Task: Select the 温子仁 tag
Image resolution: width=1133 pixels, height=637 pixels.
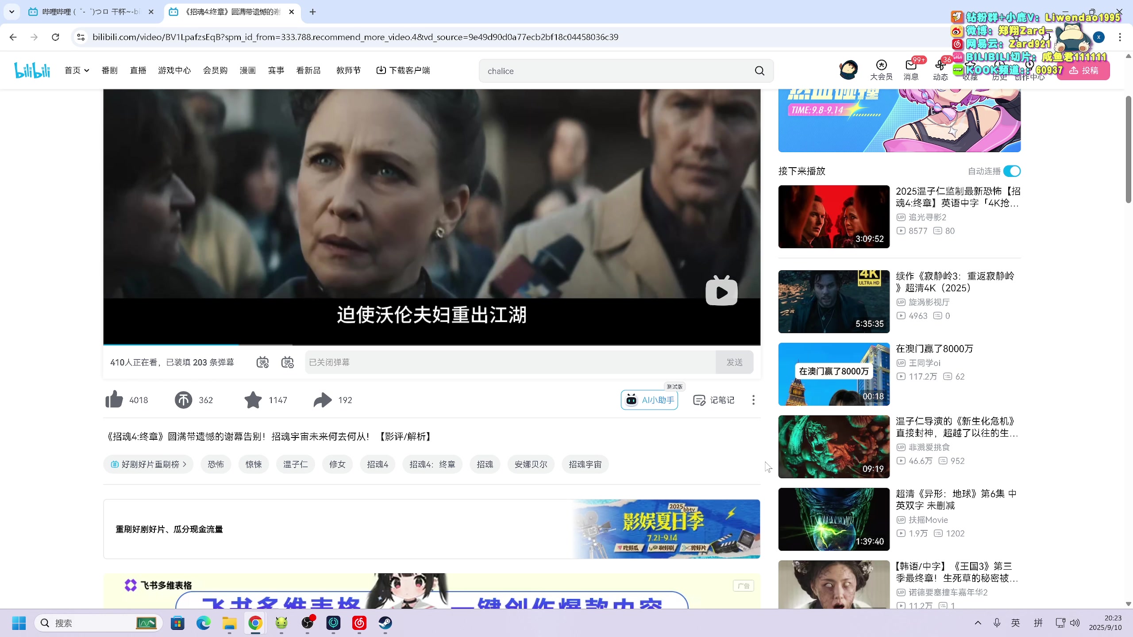Action: tap(295, 464)
